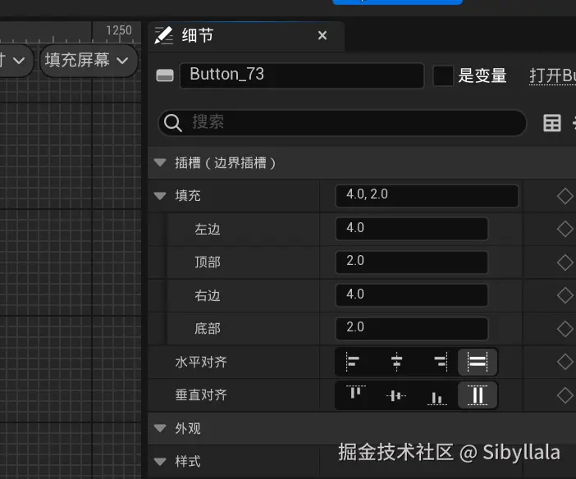
Task: Click the 底部 label row
Action: click(208, 328)
